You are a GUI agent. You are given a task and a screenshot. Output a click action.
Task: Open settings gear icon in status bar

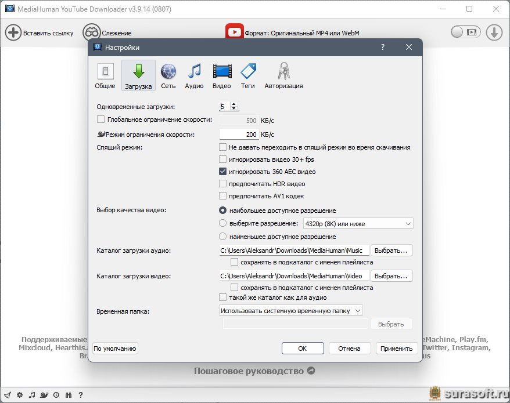20,395
